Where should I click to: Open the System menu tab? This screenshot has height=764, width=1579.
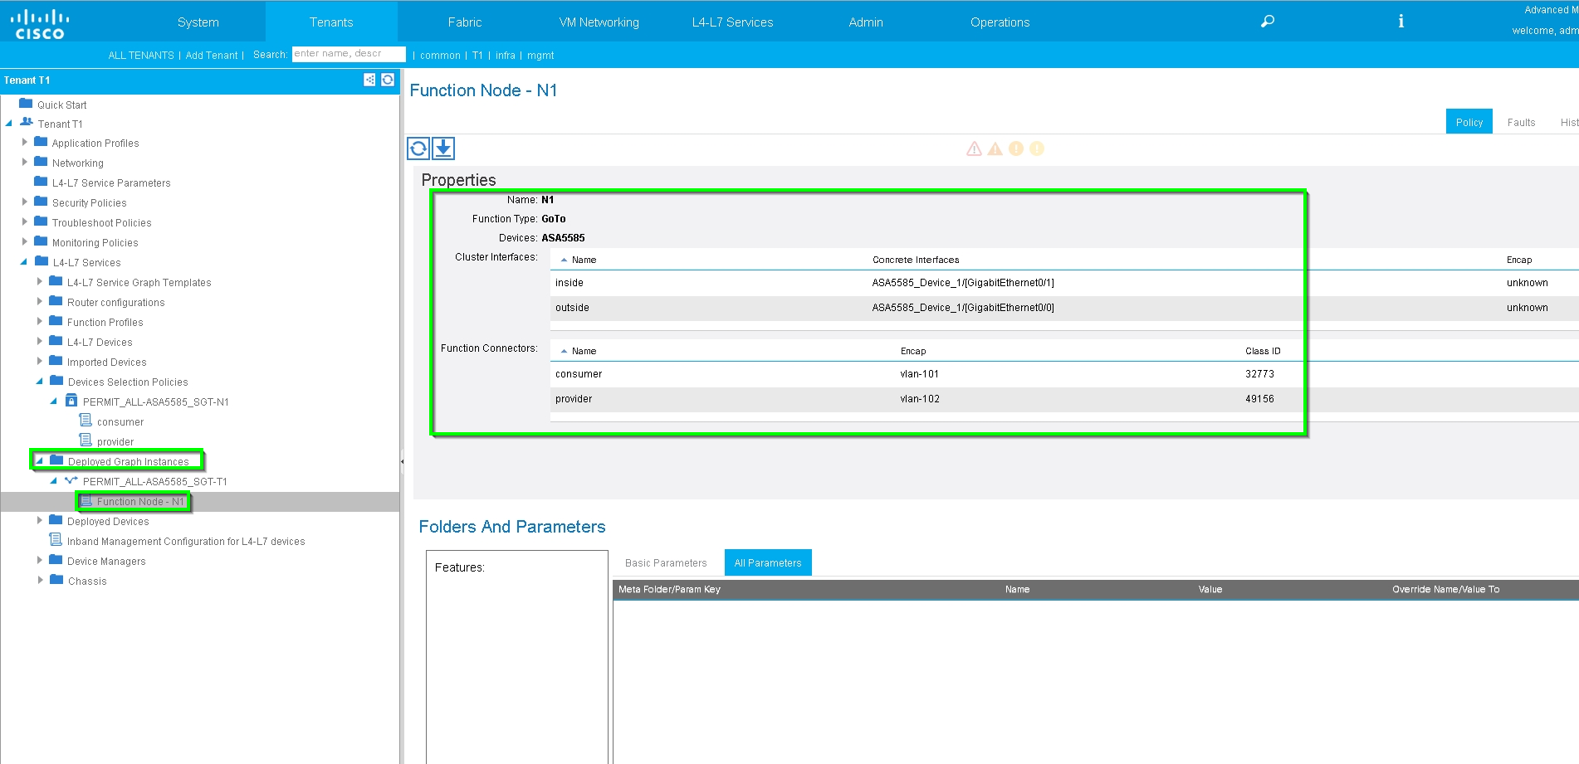pyautogui.click(x=198, y=22)
